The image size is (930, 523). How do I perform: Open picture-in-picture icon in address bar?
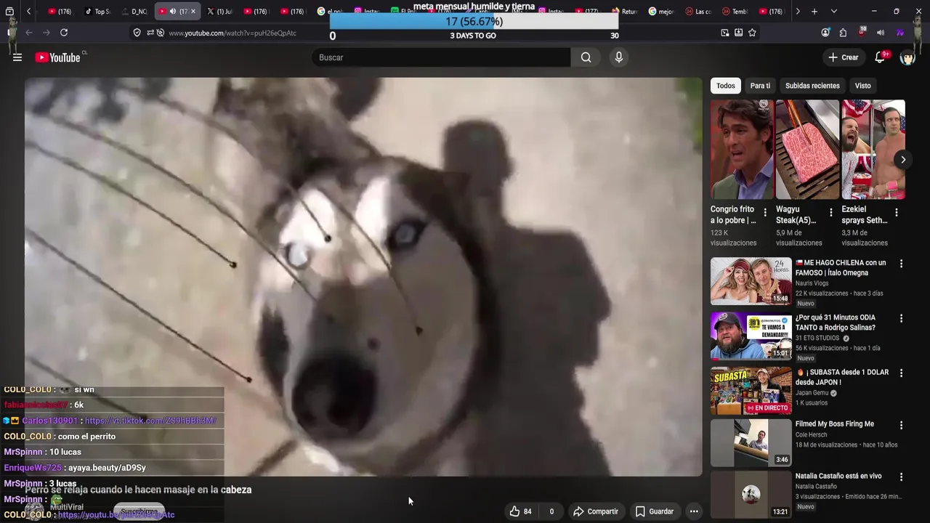tap(725, 33)
